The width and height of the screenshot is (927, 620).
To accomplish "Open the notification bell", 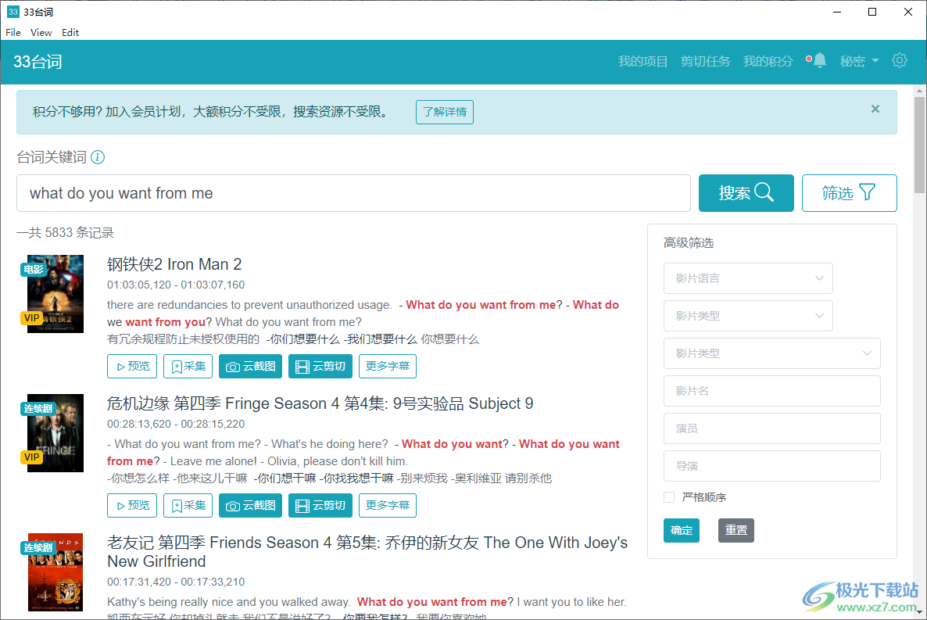I will [x=819, y=60].
